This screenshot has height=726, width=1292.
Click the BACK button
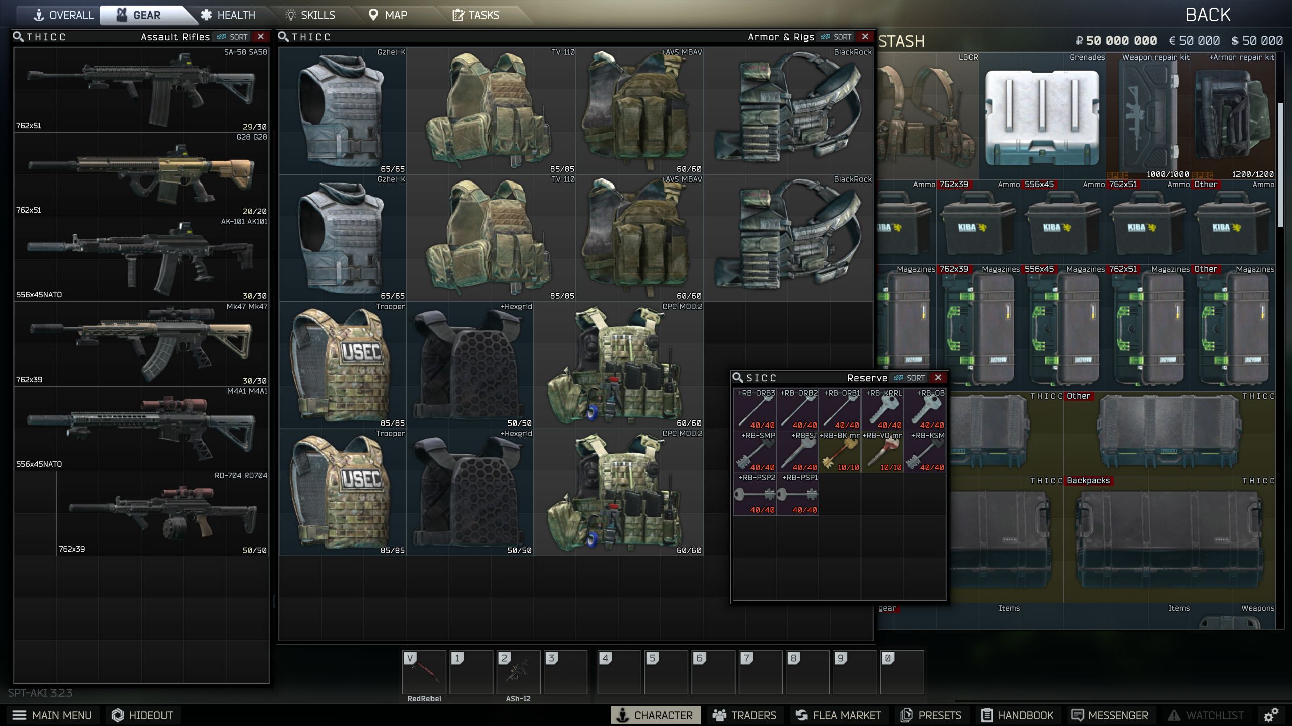coord(1208,15)
